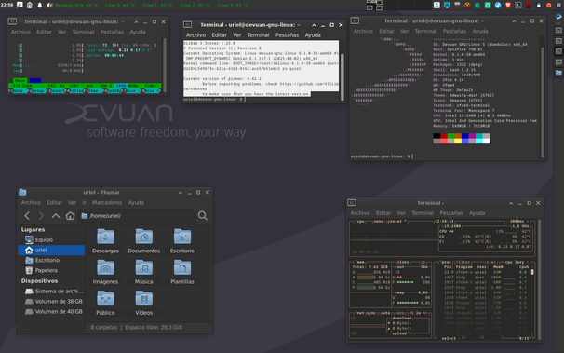Open the Vídeos folder icon
The image size is (564, 353).
click(144, 299)
